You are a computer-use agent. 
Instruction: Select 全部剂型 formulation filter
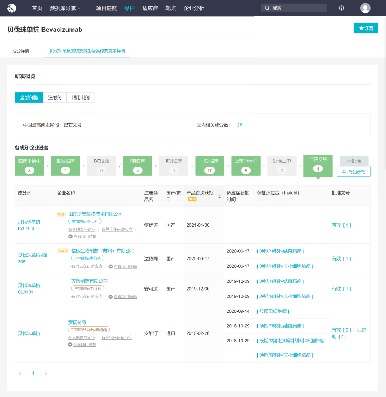click(29, 97)
